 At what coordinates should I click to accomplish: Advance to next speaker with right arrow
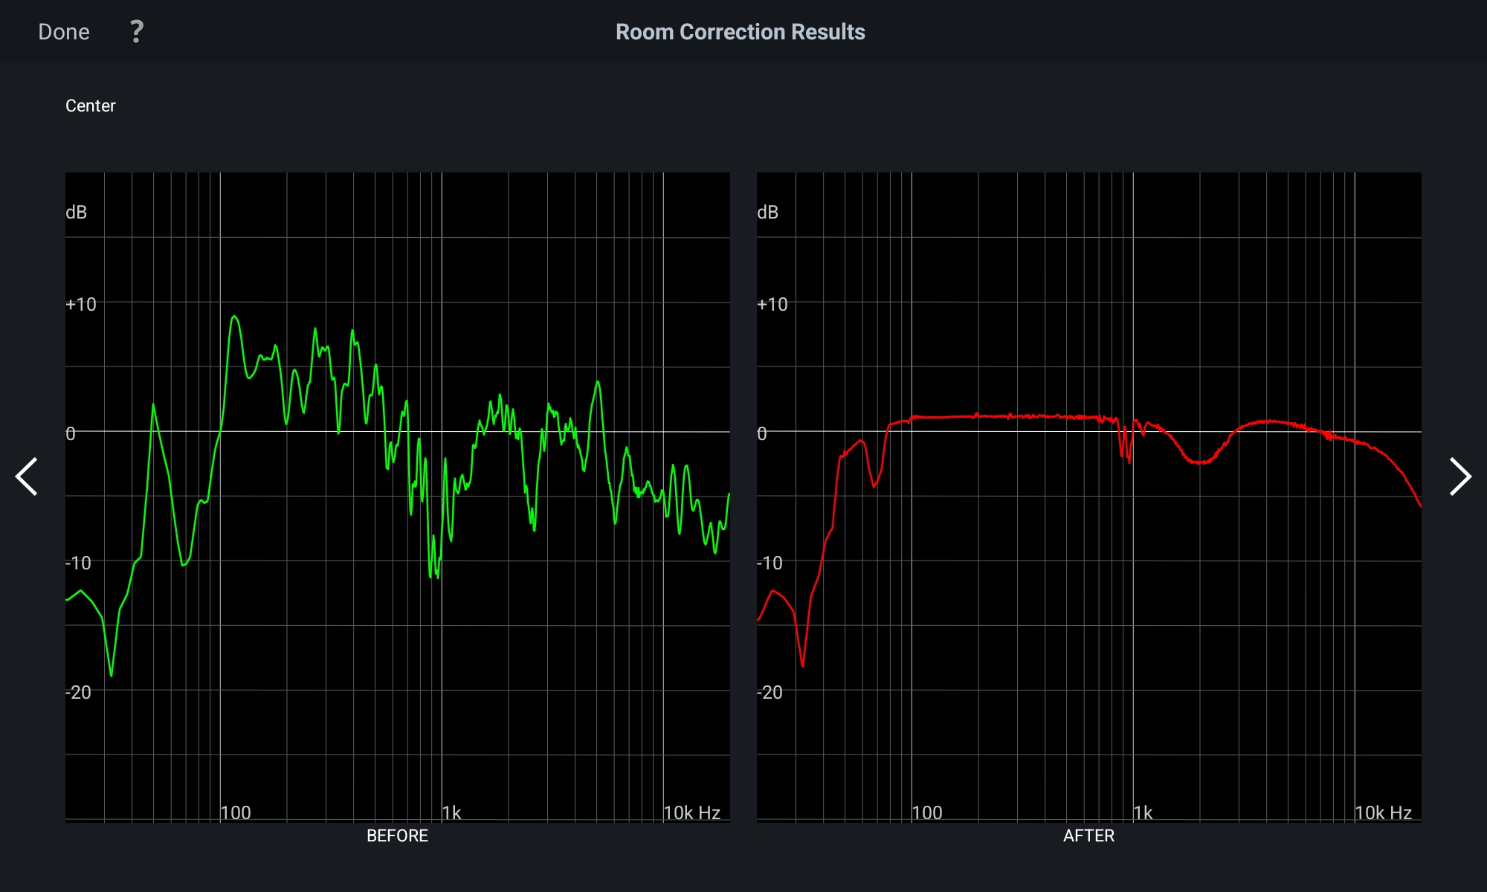(1460, 476)
